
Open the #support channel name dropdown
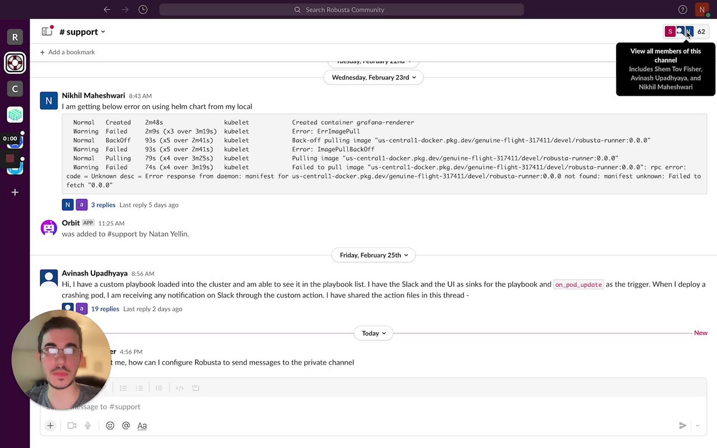(82, 32)
